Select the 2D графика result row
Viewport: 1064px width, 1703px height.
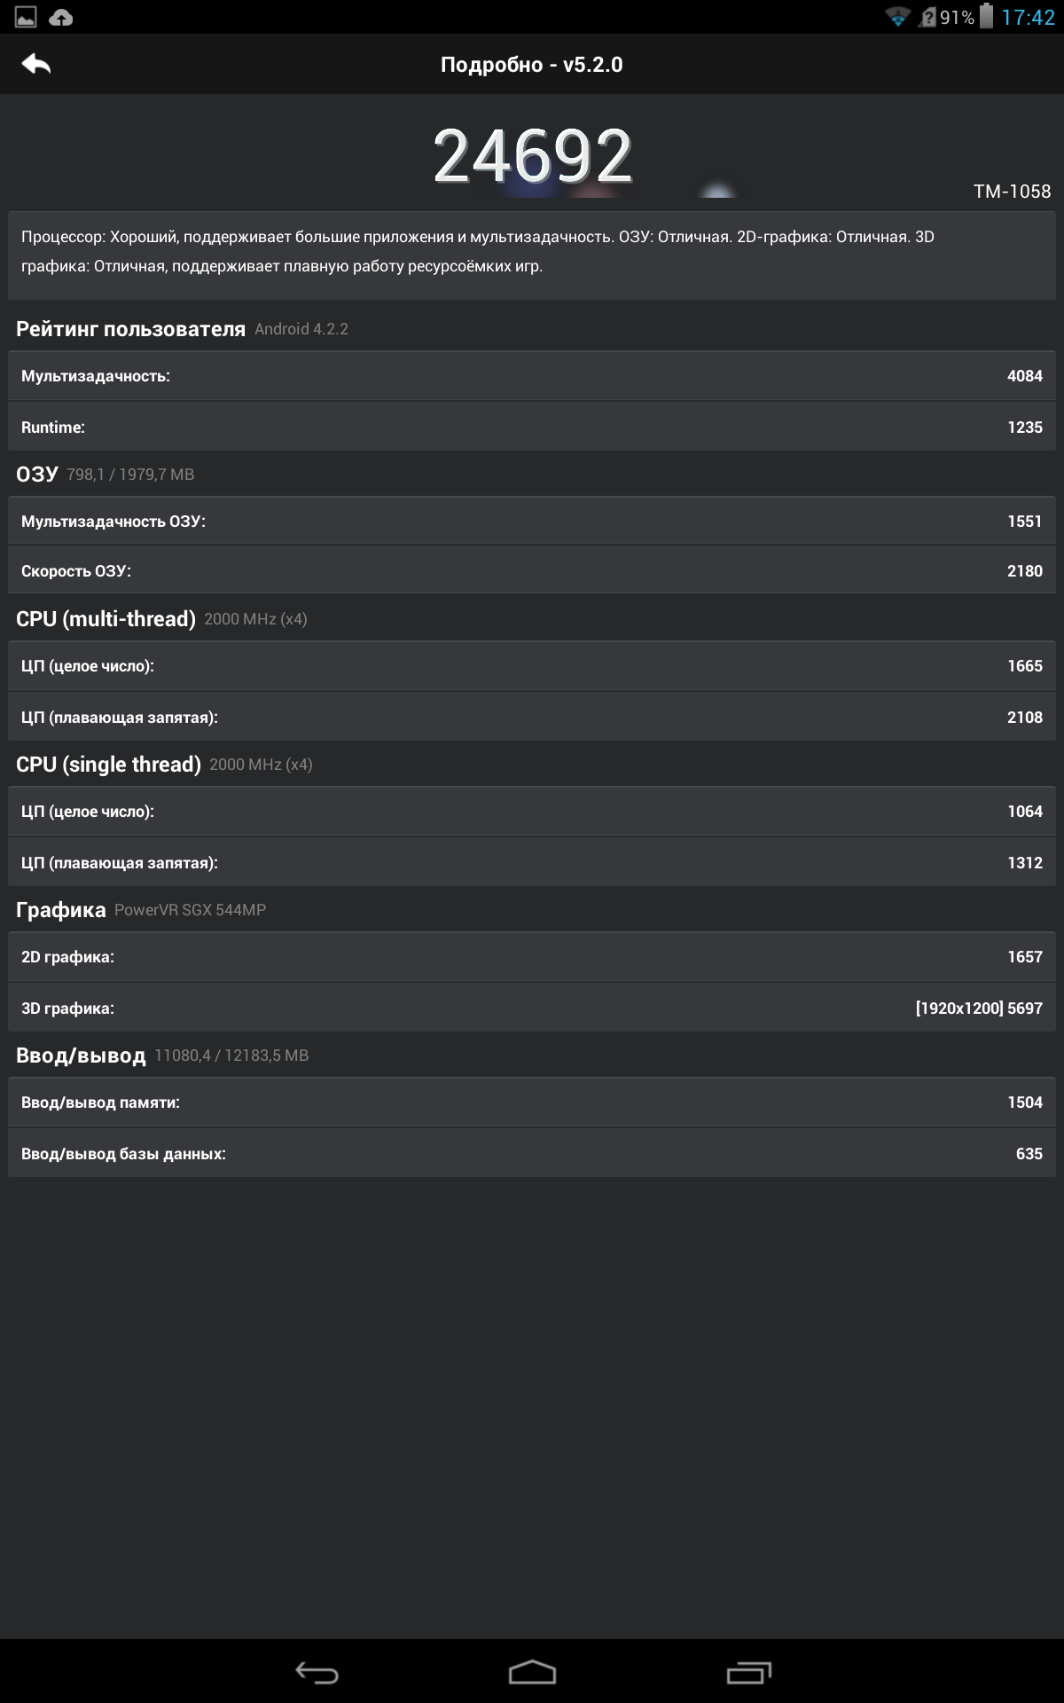pyautogui.click(x=532, y=957)
